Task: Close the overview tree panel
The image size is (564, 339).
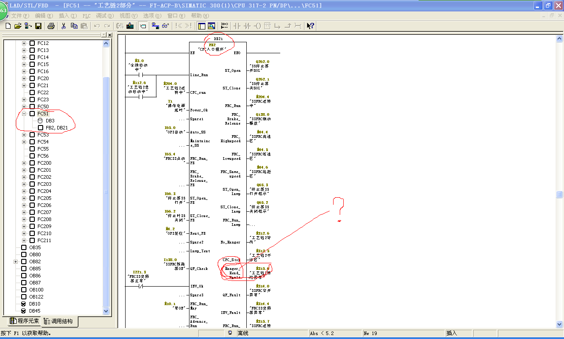Action: pos(110,35)
